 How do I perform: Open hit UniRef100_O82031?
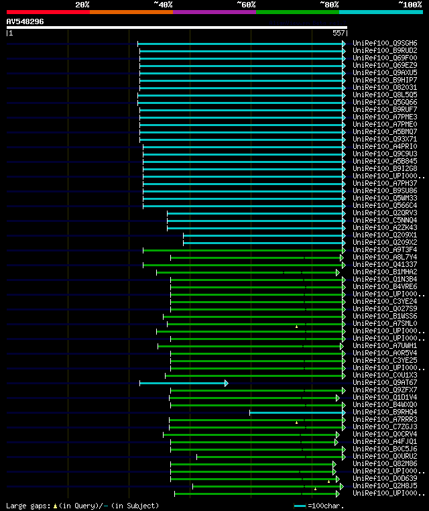pyautogui.click(x=385, y=87)
